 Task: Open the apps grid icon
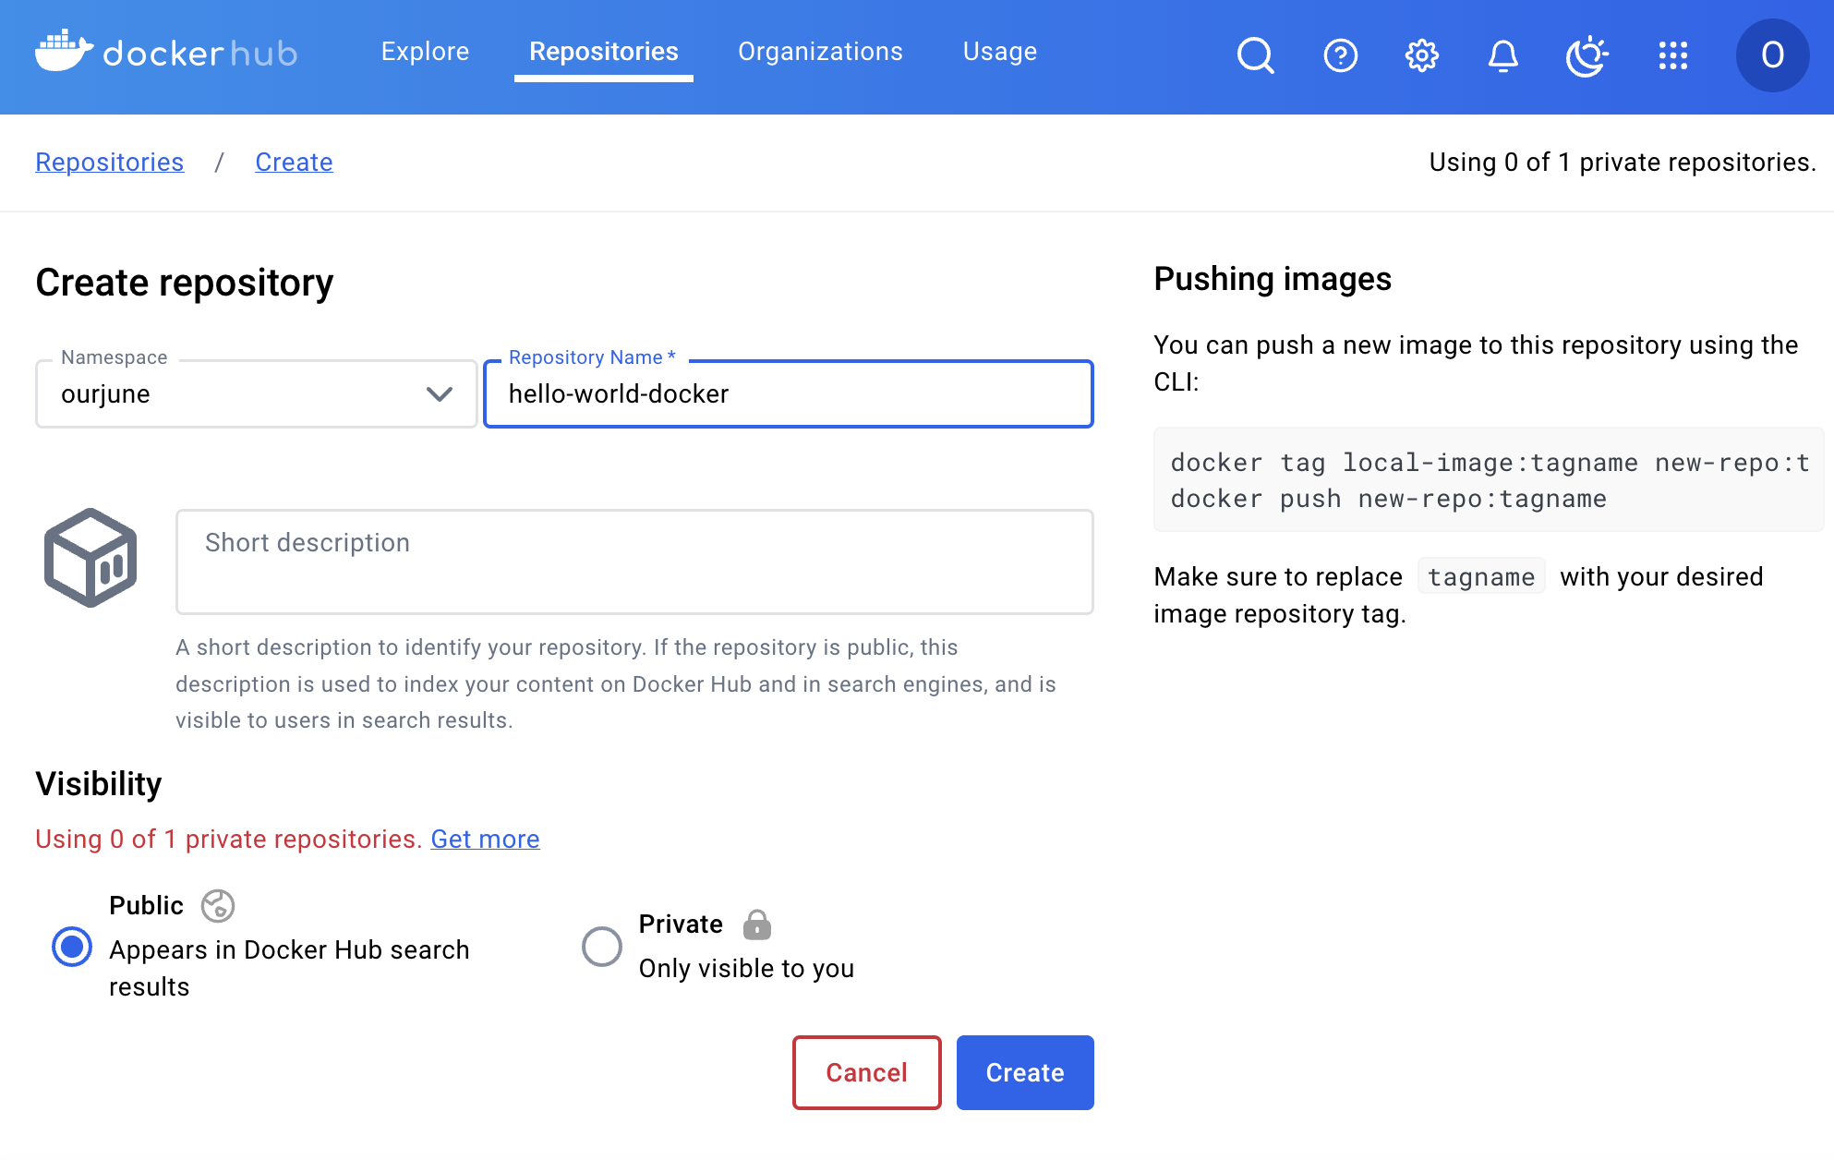click(1672, 55)
